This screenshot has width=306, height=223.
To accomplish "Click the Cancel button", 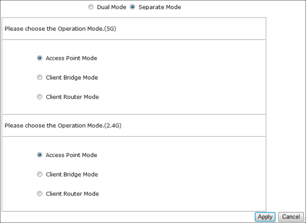I will coord(291,217).
